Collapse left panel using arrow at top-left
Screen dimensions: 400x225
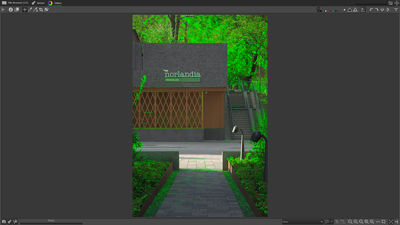point(3,10)
